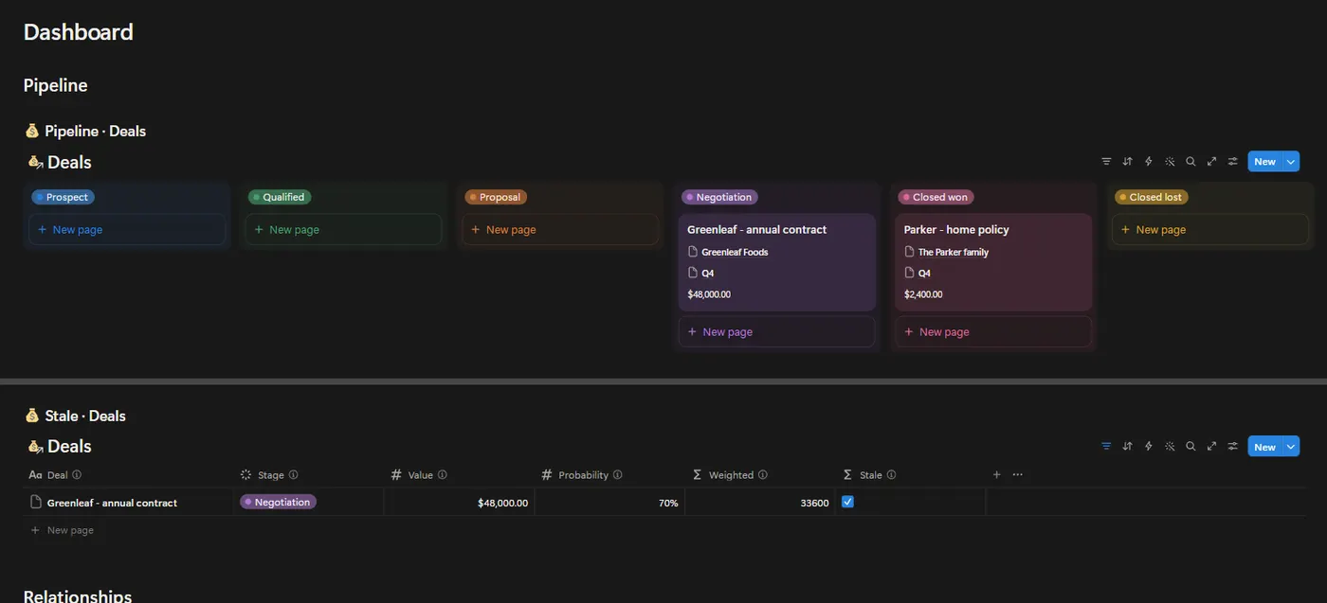Click info icon beside Deal column header

pyautogui.click(x=77, y=475)
